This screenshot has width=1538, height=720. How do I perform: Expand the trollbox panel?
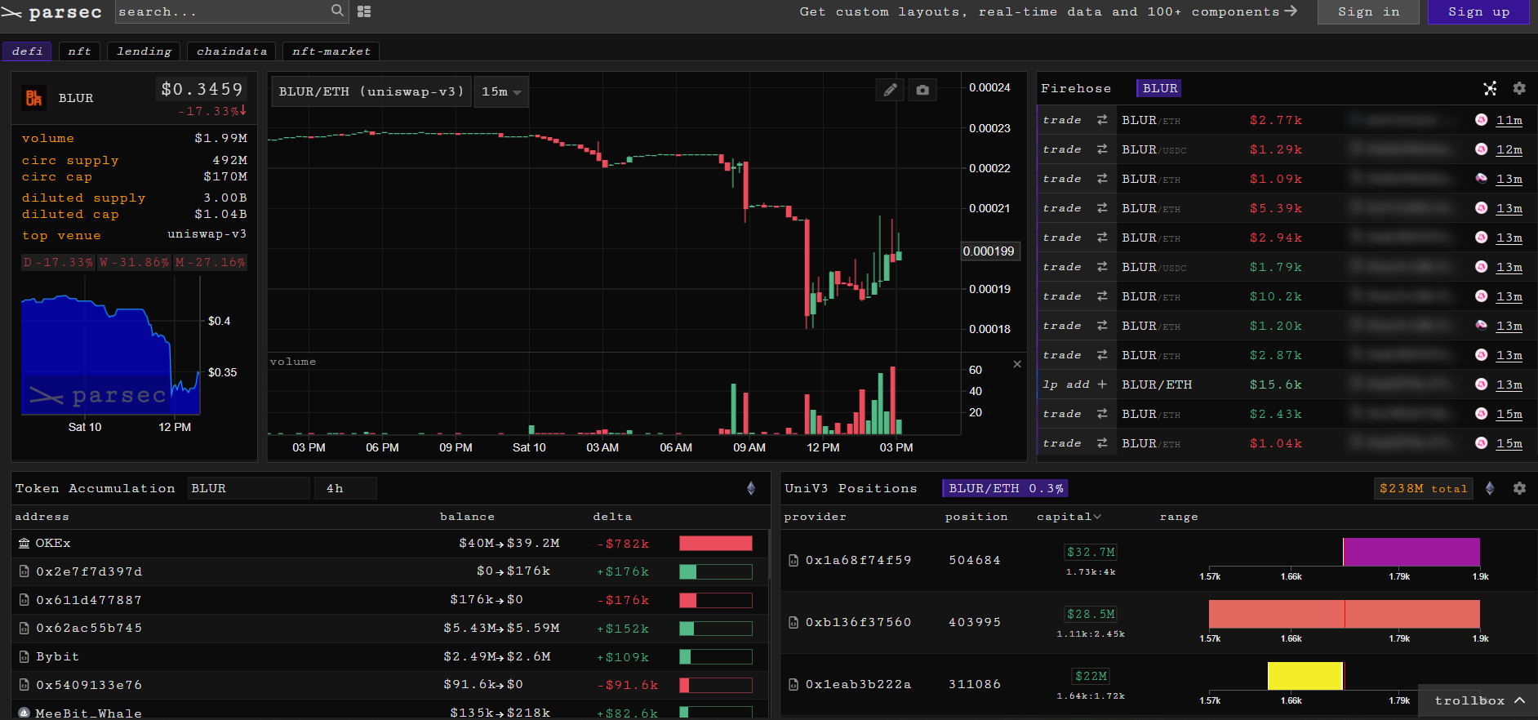click(1478, 700)
